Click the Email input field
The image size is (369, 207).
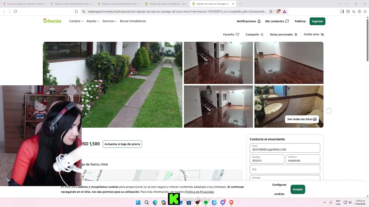(285, 148)
